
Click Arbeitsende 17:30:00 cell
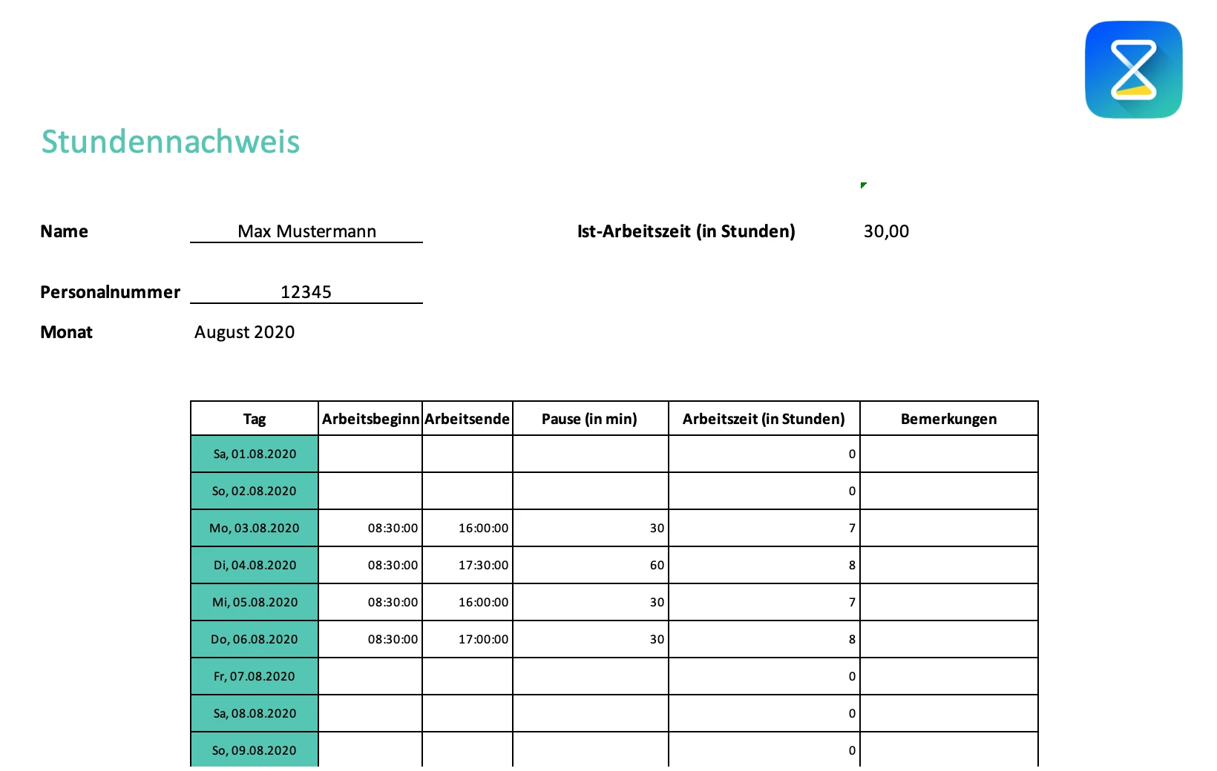click(x=468, y=565)
